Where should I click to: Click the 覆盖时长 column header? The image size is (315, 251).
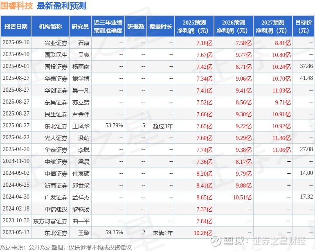pyautogui.click(x=161, y=26)
